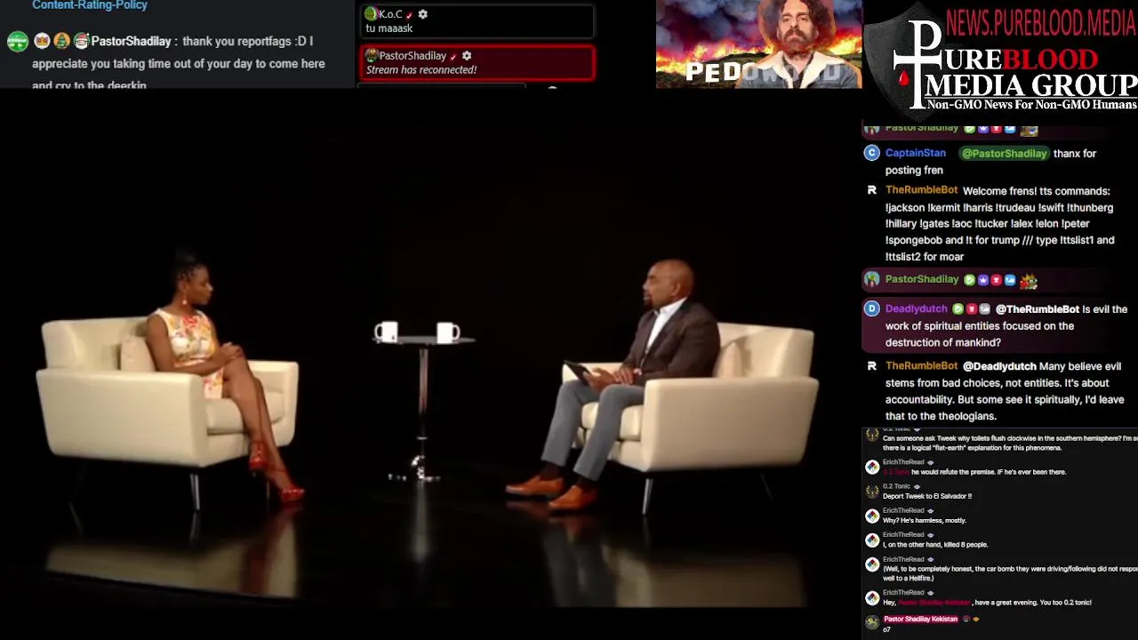The height and width of the screenshot is (640, 1138).
Task: Click 0.2 Tonic avatar beside 'Deport Tweek'
Action: (x=872, y=492)
